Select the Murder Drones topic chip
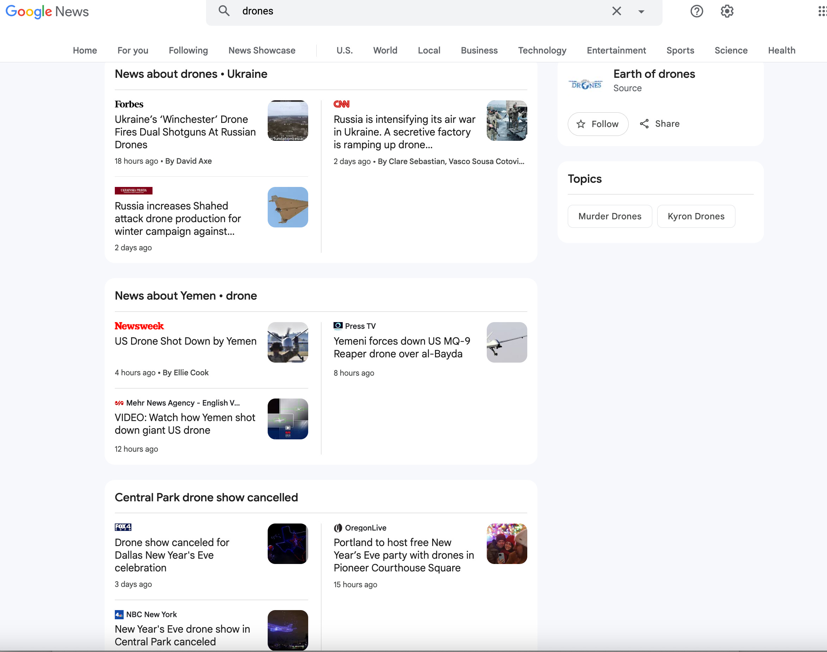Image resolution: width=827 pixels, height=652 pixels. (x=609, y=217)
